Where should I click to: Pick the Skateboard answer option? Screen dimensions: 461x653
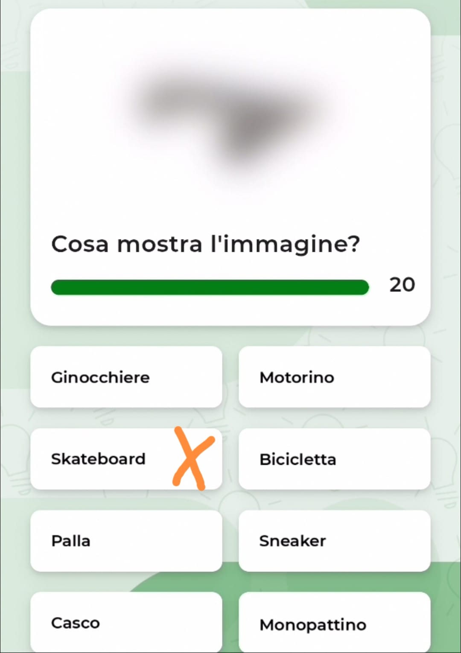pos(126,459)
